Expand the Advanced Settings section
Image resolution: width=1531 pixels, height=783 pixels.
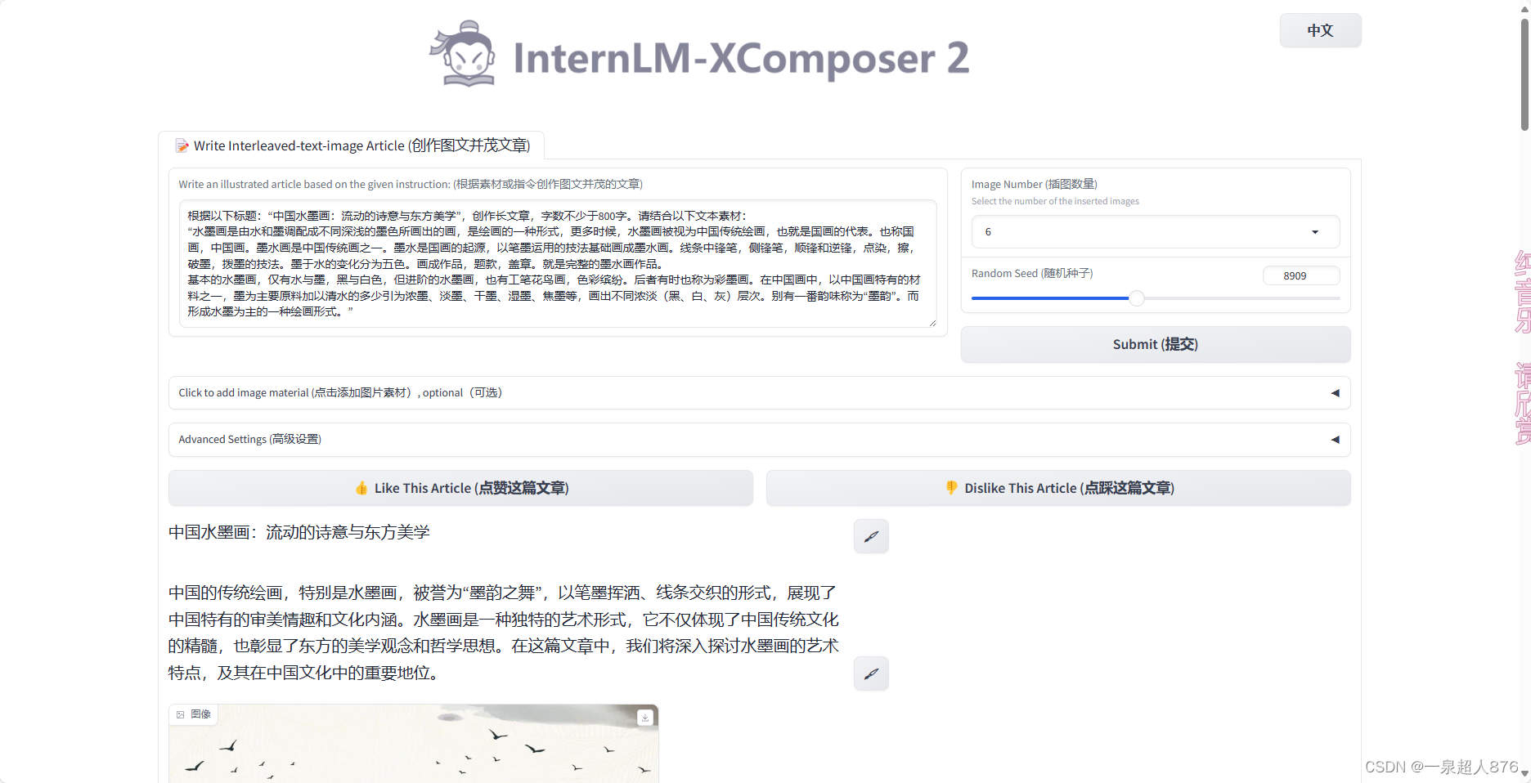(x=759, y=440)
